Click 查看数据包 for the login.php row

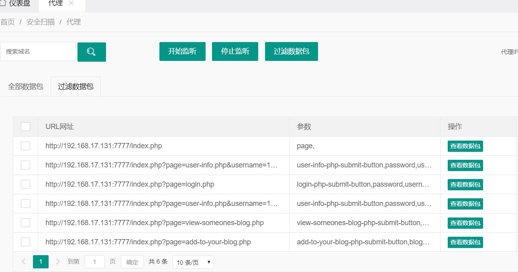pos(465,185)
